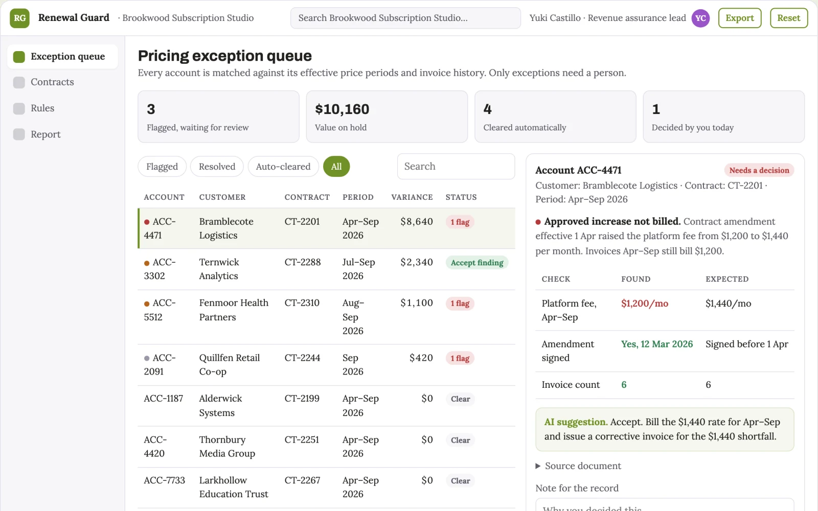The width and height of the screenshot is (818, 511).
Task: Click the Cleared automatically summary card
Action: click(x=555, y=117)
